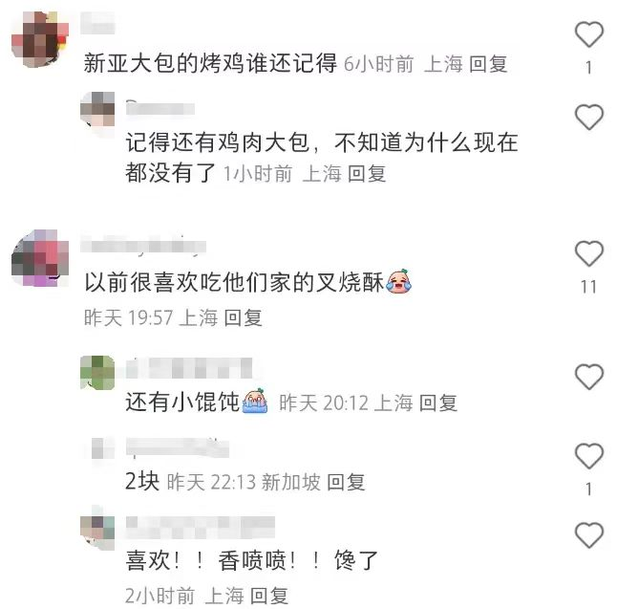Open avatar of the 喜欢香喷喷 replier

click(x=97, y=533)
